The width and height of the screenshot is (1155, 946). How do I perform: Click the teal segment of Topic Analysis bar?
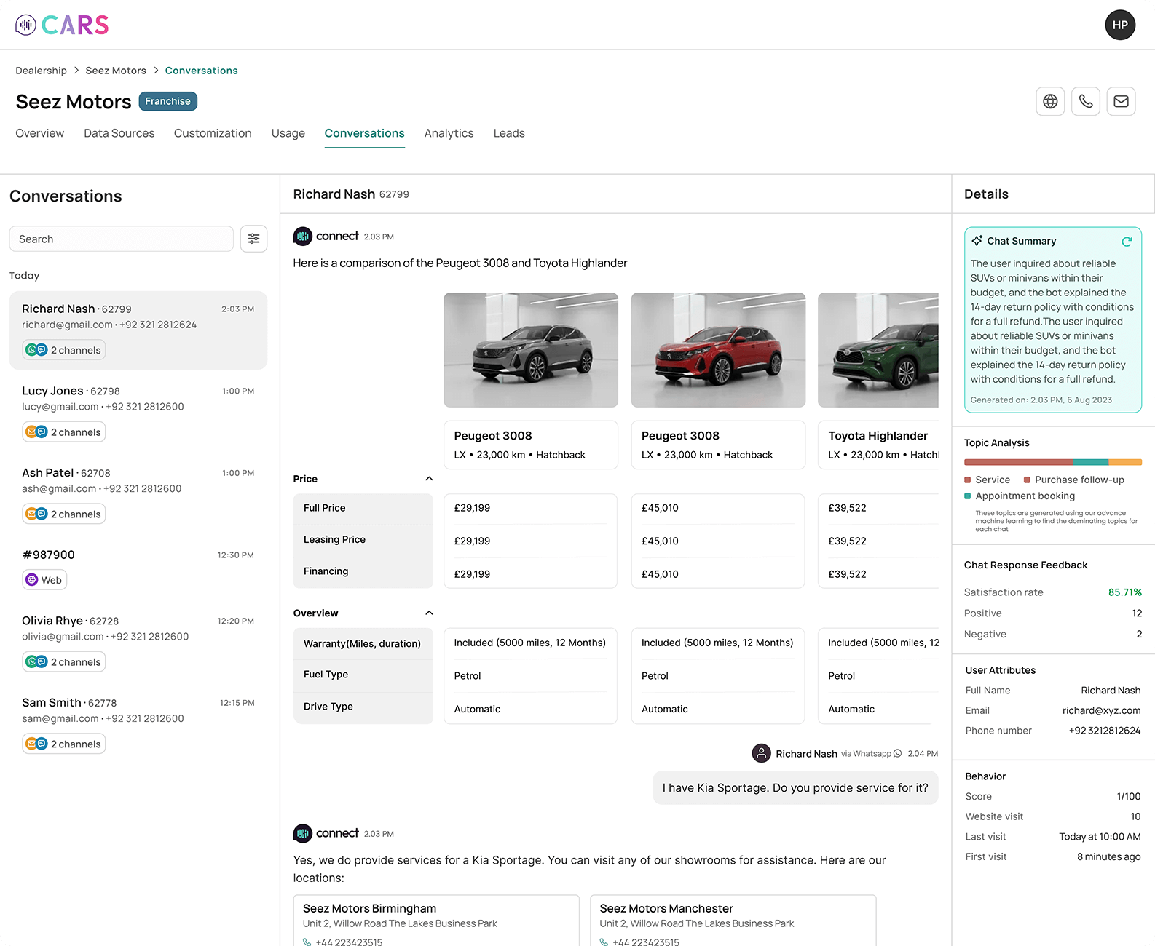[x=1091, y=462]
